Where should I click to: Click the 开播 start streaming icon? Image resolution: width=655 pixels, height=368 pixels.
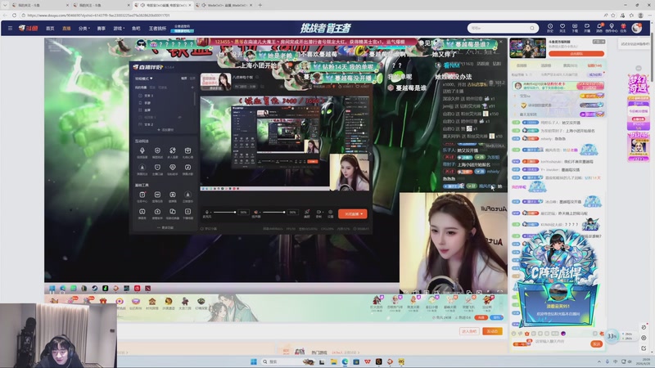click(x=587, y=28)
